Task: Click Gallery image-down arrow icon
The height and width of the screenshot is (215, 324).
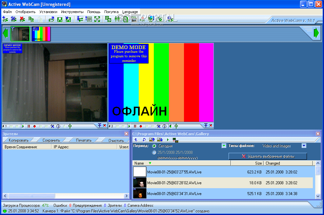Action: pos(160,140)
